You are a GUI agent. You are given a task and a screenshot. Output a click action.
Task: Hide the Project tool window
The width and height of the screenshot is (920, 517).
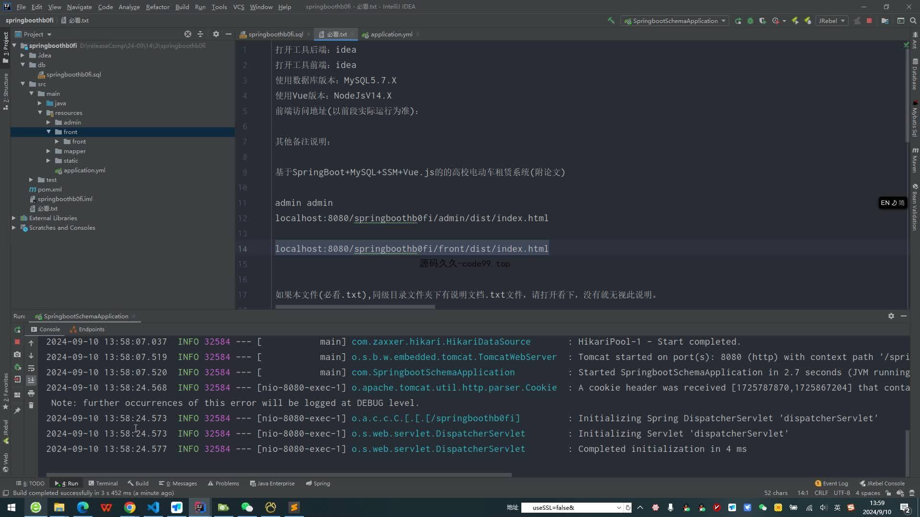(x=229, y=34)
